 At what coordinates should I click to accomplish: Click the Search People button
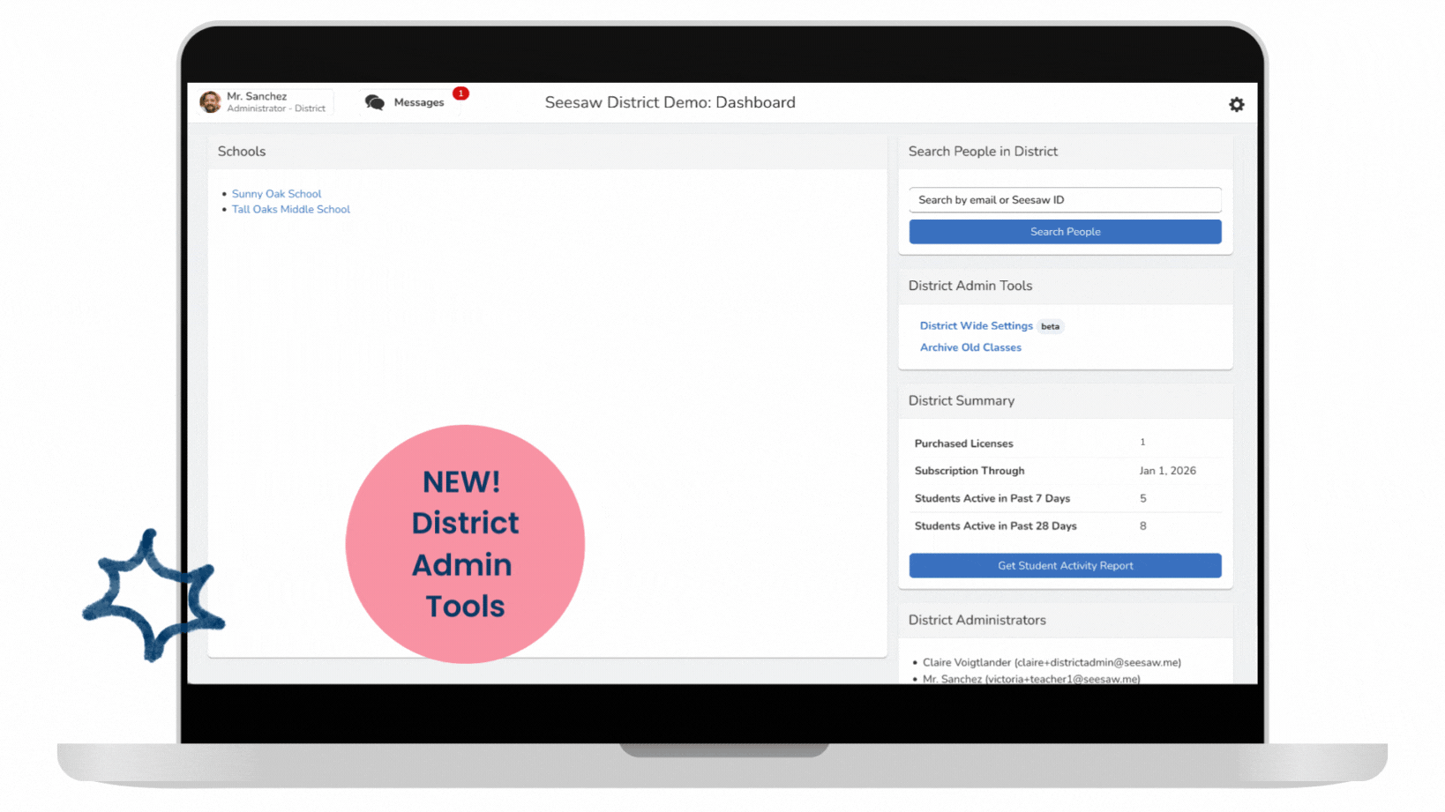click(1065, 231)
